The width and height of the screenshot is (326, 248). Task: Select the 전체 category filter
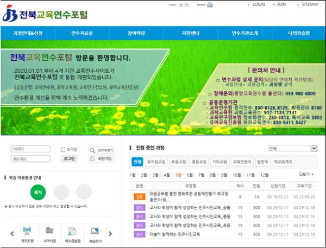(136, 162)
